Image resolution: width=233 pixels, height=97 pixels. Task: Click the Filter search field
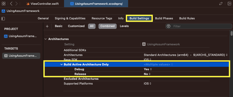199,26
